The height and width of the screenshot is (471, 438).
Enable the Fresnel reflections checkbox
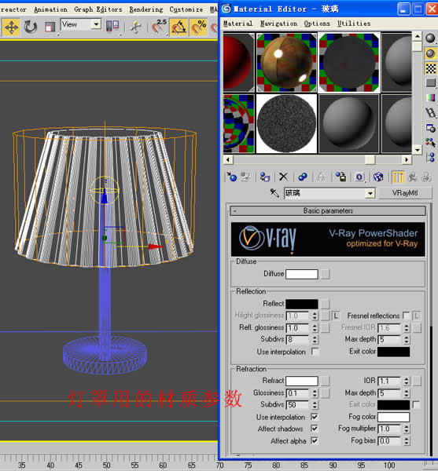coord(406,316)
